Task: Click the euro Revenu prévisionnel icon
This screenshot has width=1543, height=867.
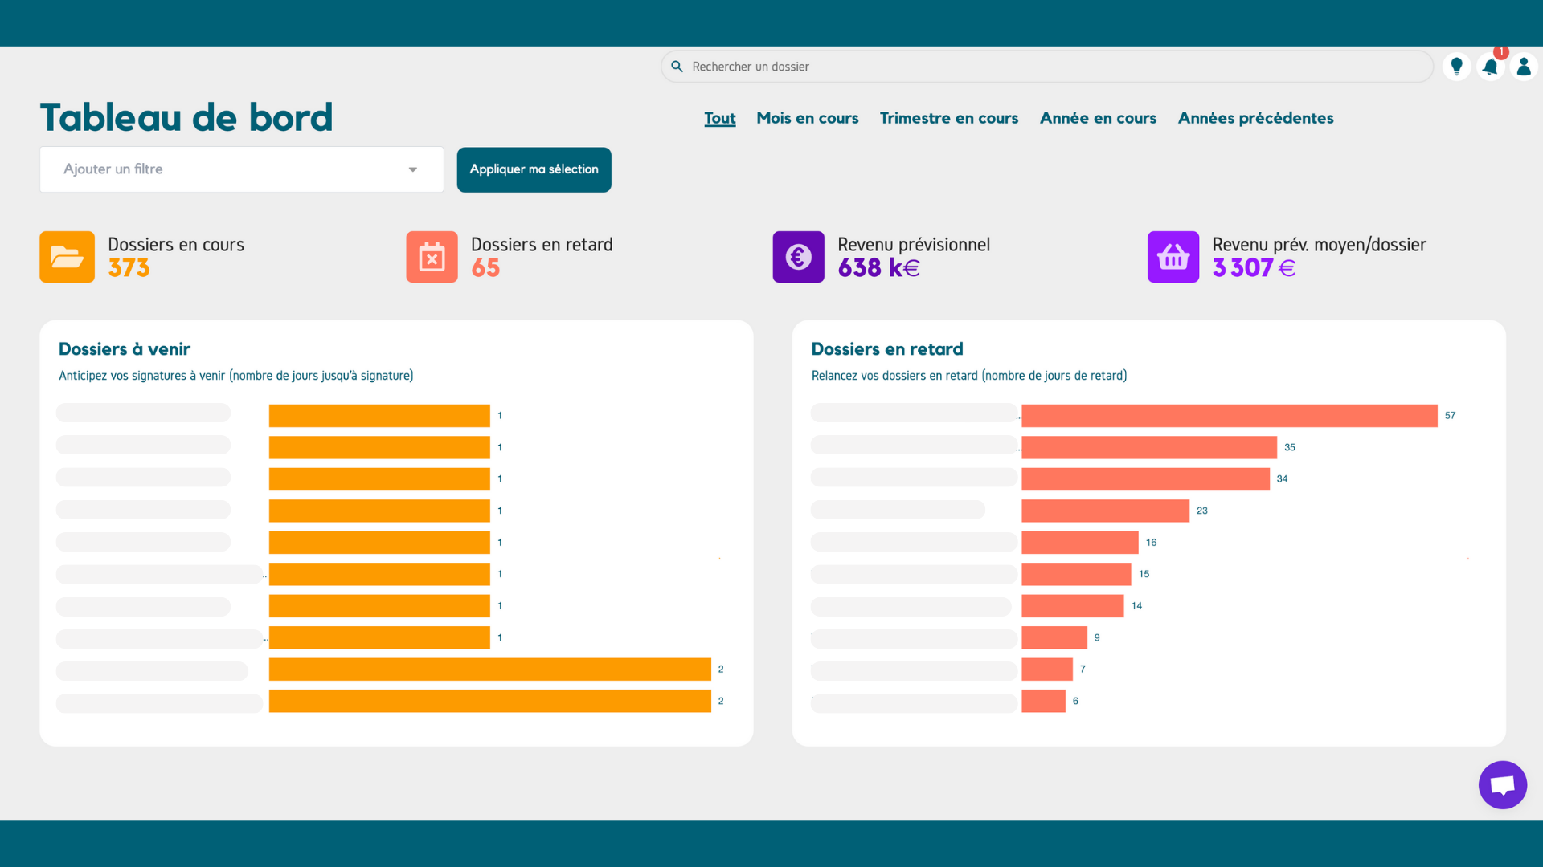Action: pos(798,257)
